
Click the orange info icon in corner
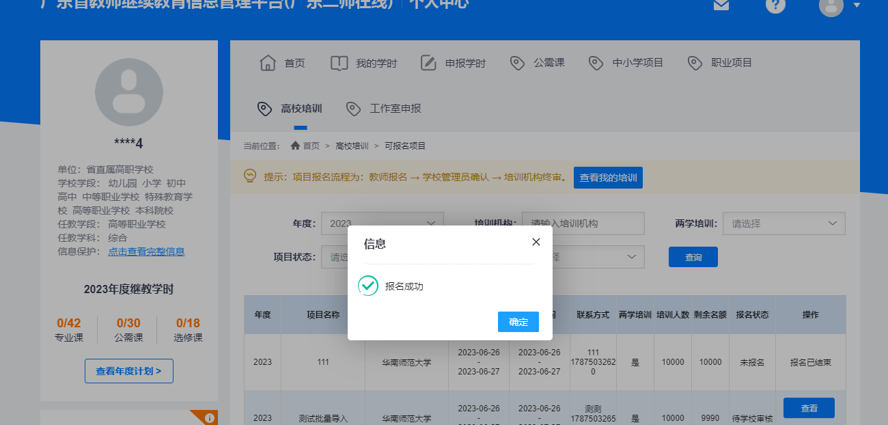point(209,417)
